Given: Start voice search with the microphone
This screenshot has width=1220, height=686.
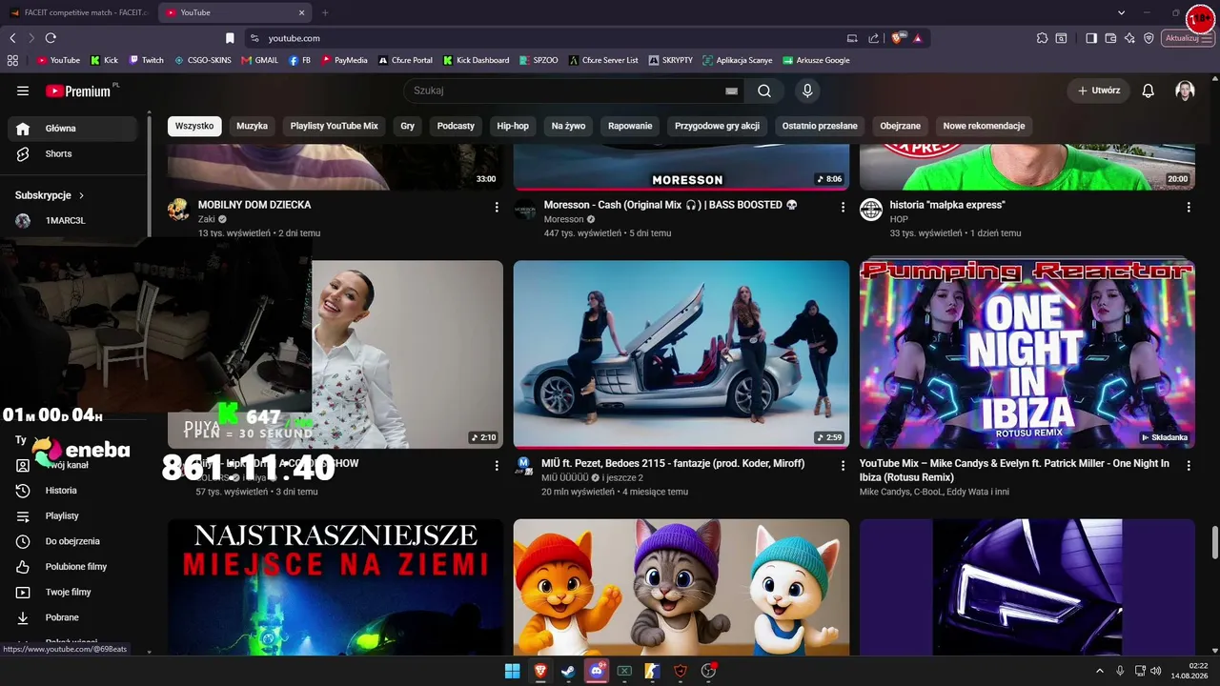Looking at the screenshot, I should (807, 91).
